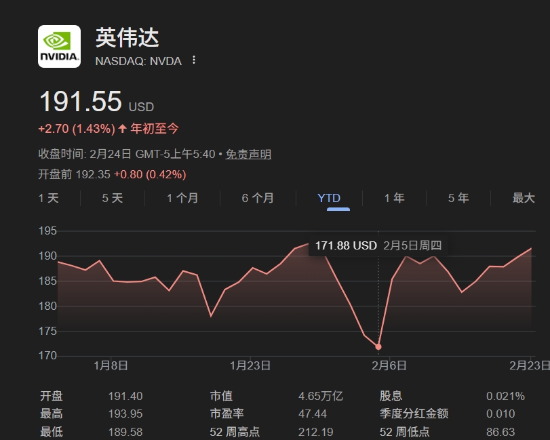550x440 pixels.
Task: Click the 市盈率 value 47.44
Action: [313, 414]
